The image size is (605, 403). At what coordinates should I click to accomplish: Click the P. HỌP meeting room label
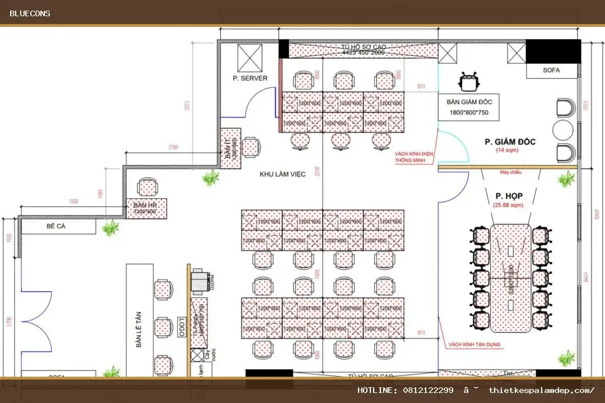(x=509, y=196)
